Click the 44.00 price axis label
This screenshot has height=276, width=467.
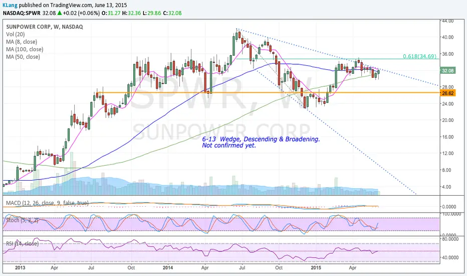point(448,21)
